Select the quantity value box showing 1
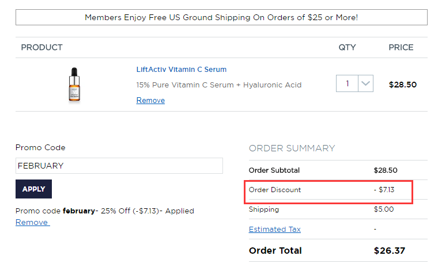 tap(347, 83)
